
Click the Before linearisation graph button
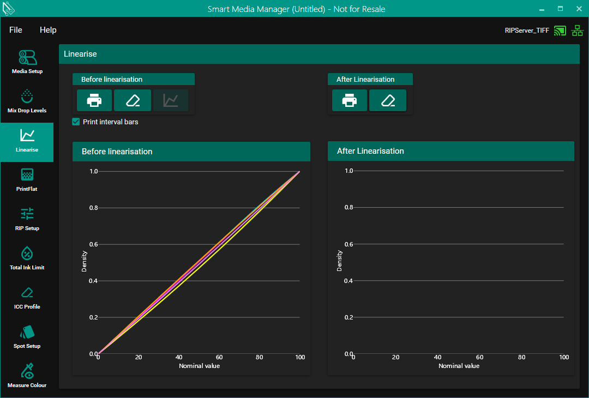171,100
